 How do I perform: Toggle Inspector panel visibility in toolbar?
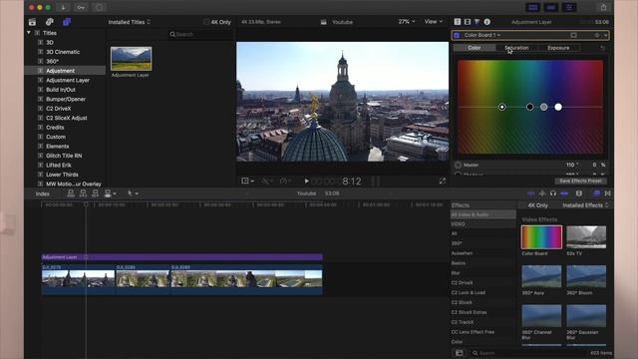(x=569, y=7)
